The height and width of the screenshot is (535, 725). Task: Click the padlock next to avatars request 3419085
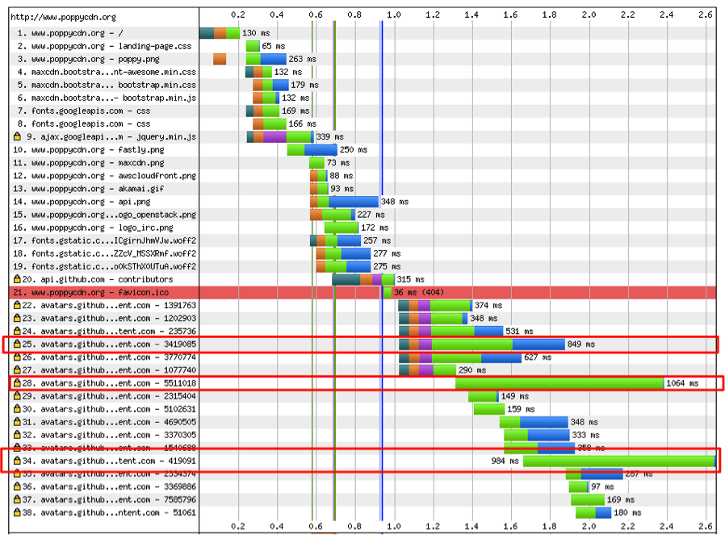pyautogui.click(x=17, y=344)
